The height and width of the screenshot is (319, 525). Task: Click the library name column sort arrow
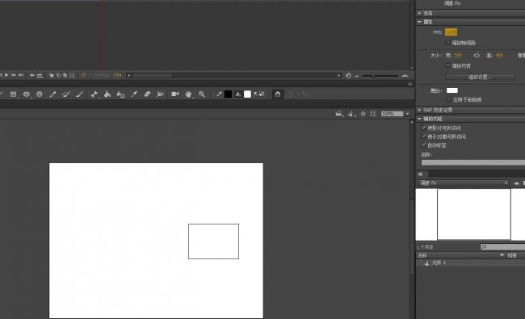point(502,255)
